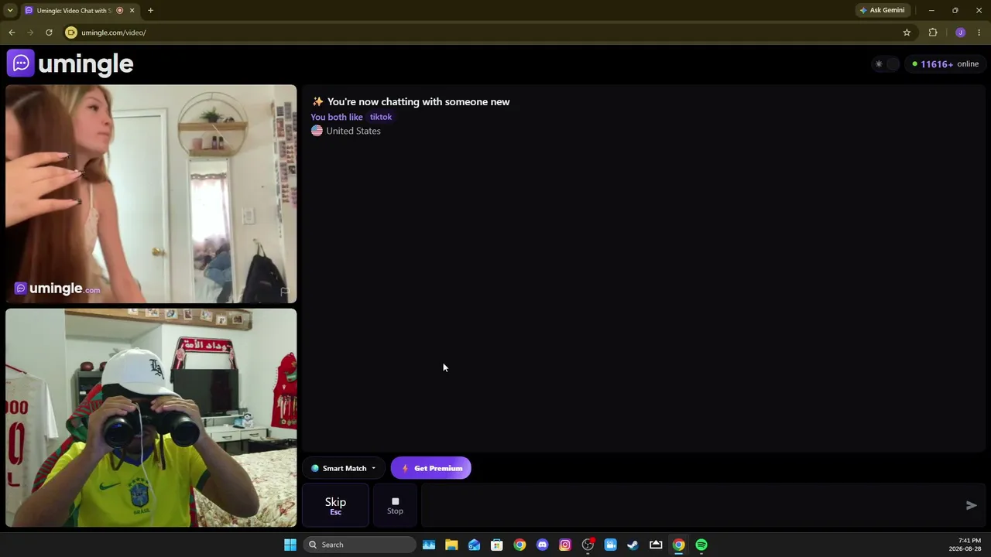Click the stranger's video feed
991x557 pixels.
click(x=151, y=193)
